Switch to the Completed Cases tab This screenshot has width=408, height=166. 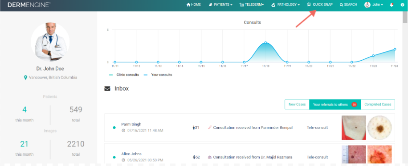tap(378, 104)
